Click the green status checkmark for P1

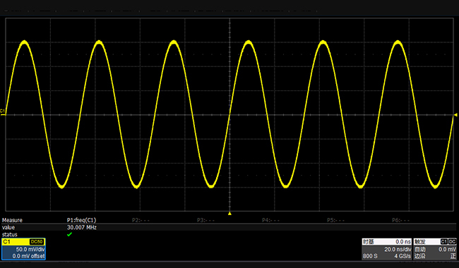click(69, 234)
